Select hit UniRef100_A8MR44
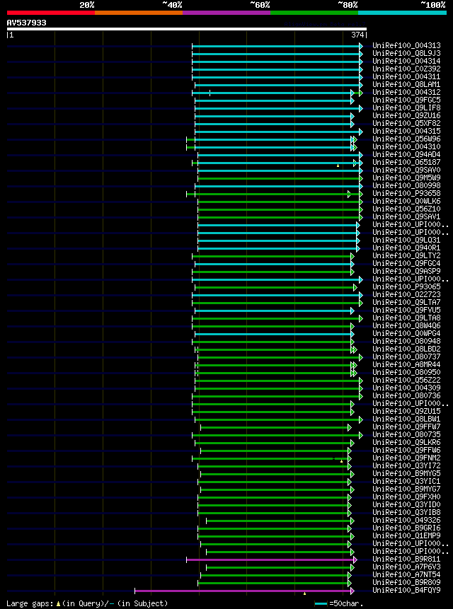This screenshot has width=453, height=609. click(406, 364)
